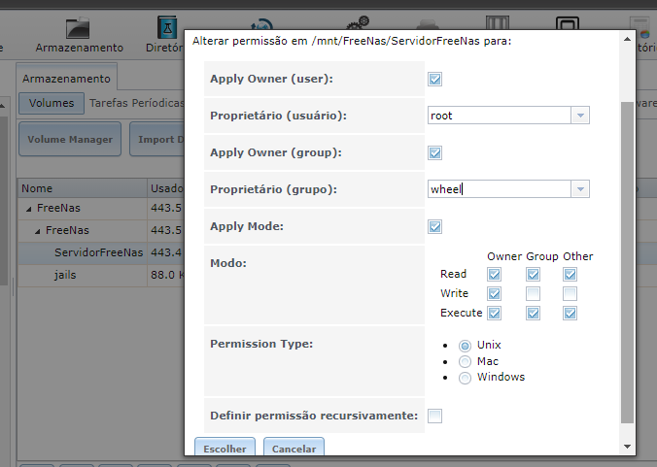Click the wheel owner group field
657x467 pixels.
coord(499,189)
